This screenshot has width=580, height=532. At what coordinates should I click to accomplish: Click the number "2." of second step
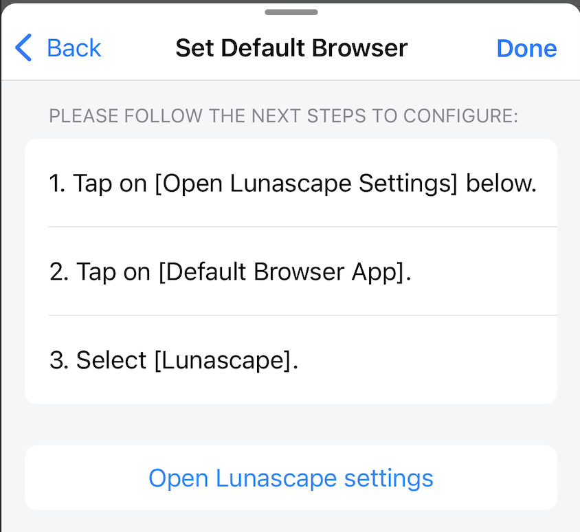coord(59,271)
